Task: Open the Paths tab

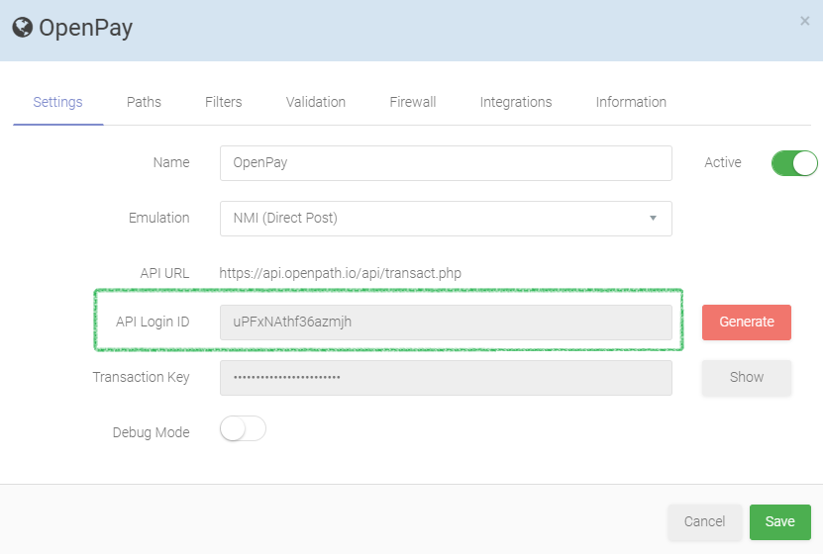Action: click(144, 102)
